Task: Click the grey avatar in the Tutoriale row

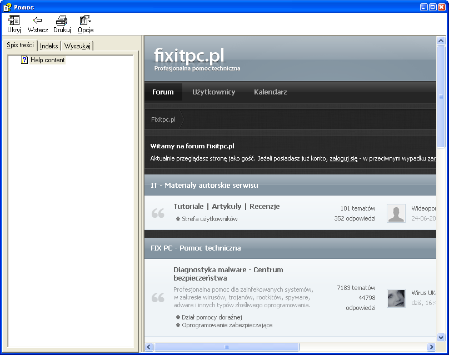Action: 396,213
